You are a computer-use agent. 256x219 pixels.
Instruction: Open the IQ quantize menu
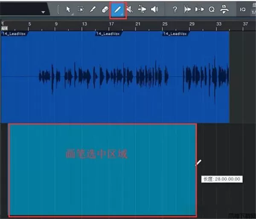click(x=243, y=9)
